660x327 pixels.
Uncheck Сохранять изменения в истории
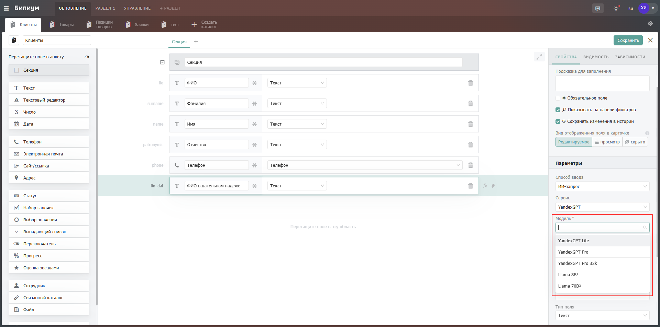pyautogui.click(x=558, y=121)
